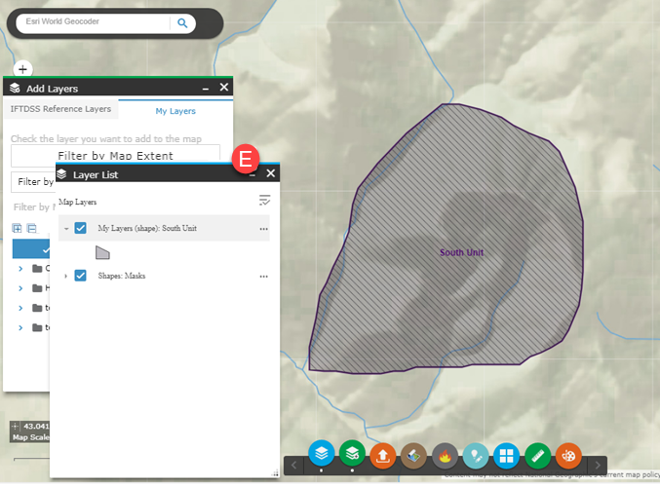This screenshot has width=660, height=488.
Task: Click the Filter by Map Extent button
Action: [x=115, y=155]
